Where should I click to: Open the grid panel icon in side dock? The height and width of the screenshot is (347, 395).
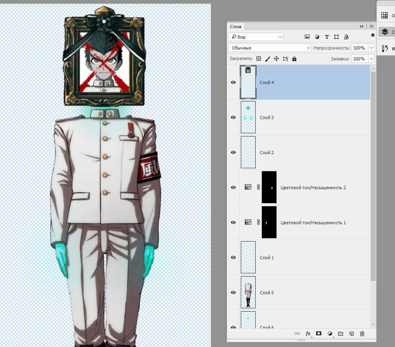pyautogui.click(x=385, y=15)
